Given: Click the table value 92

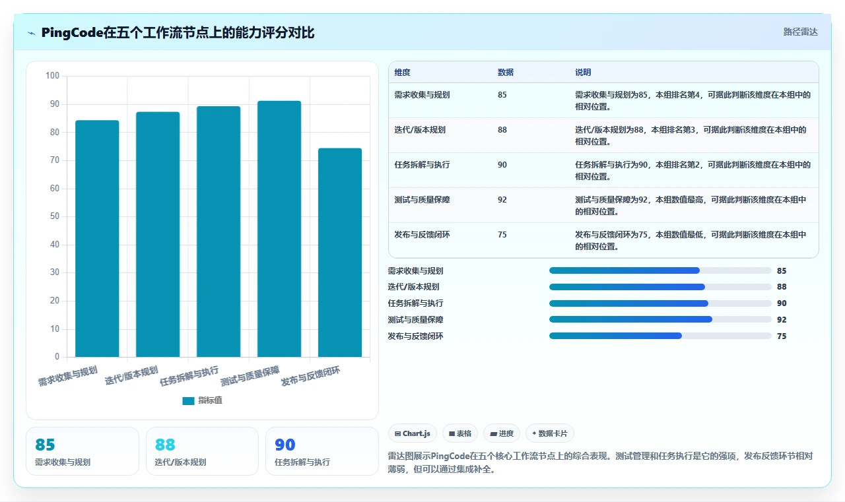Looking at the screenshot, I should pyautogui.click(x=502, y=200).
